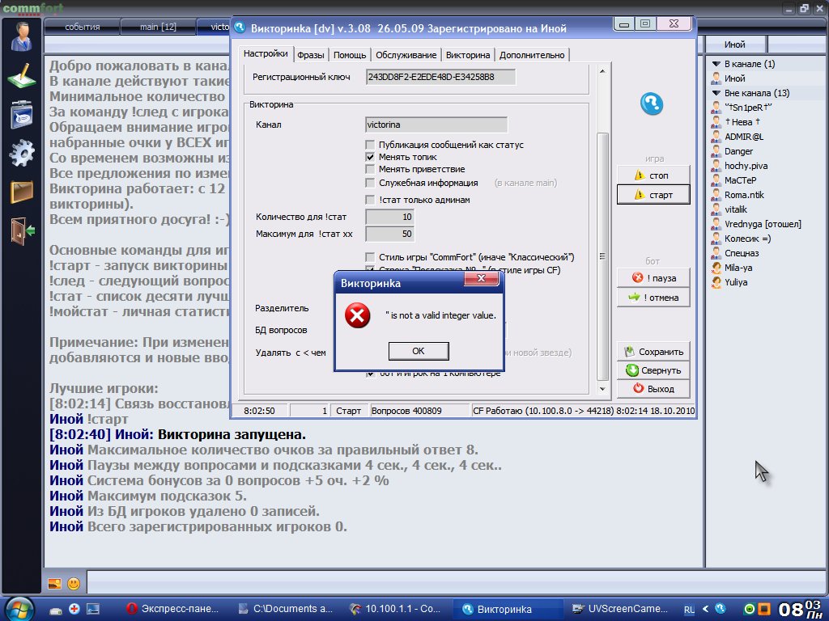Click the insert image icon below chat
This screenshot has width=829, height=621.
click(54, 583)
